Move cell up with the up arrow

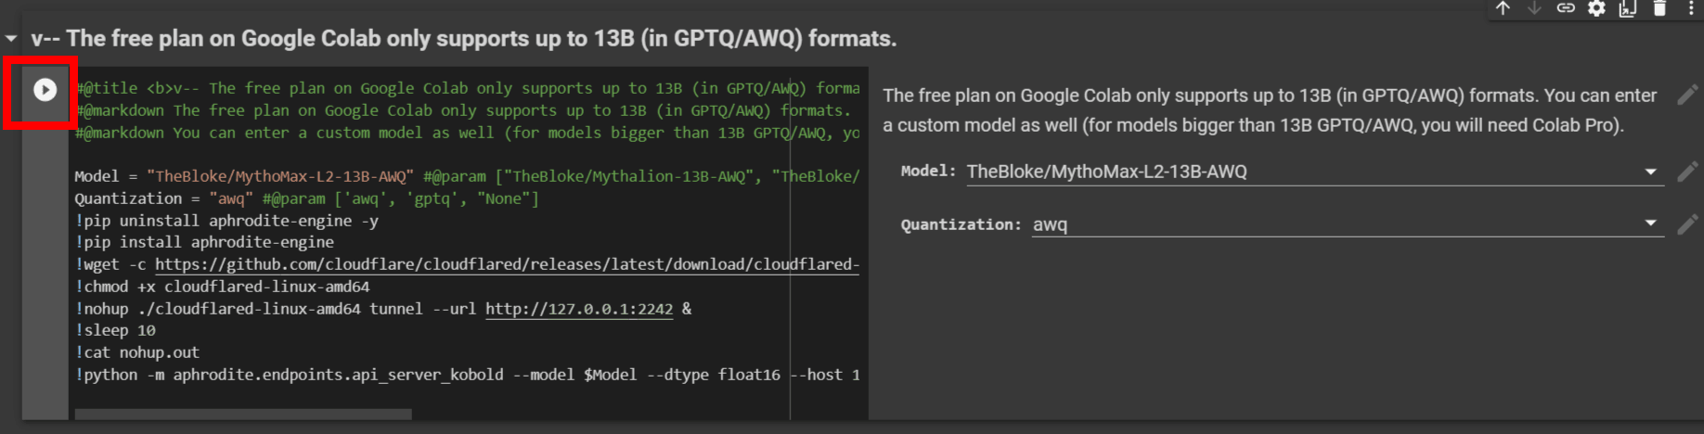tap(1503, 8)
